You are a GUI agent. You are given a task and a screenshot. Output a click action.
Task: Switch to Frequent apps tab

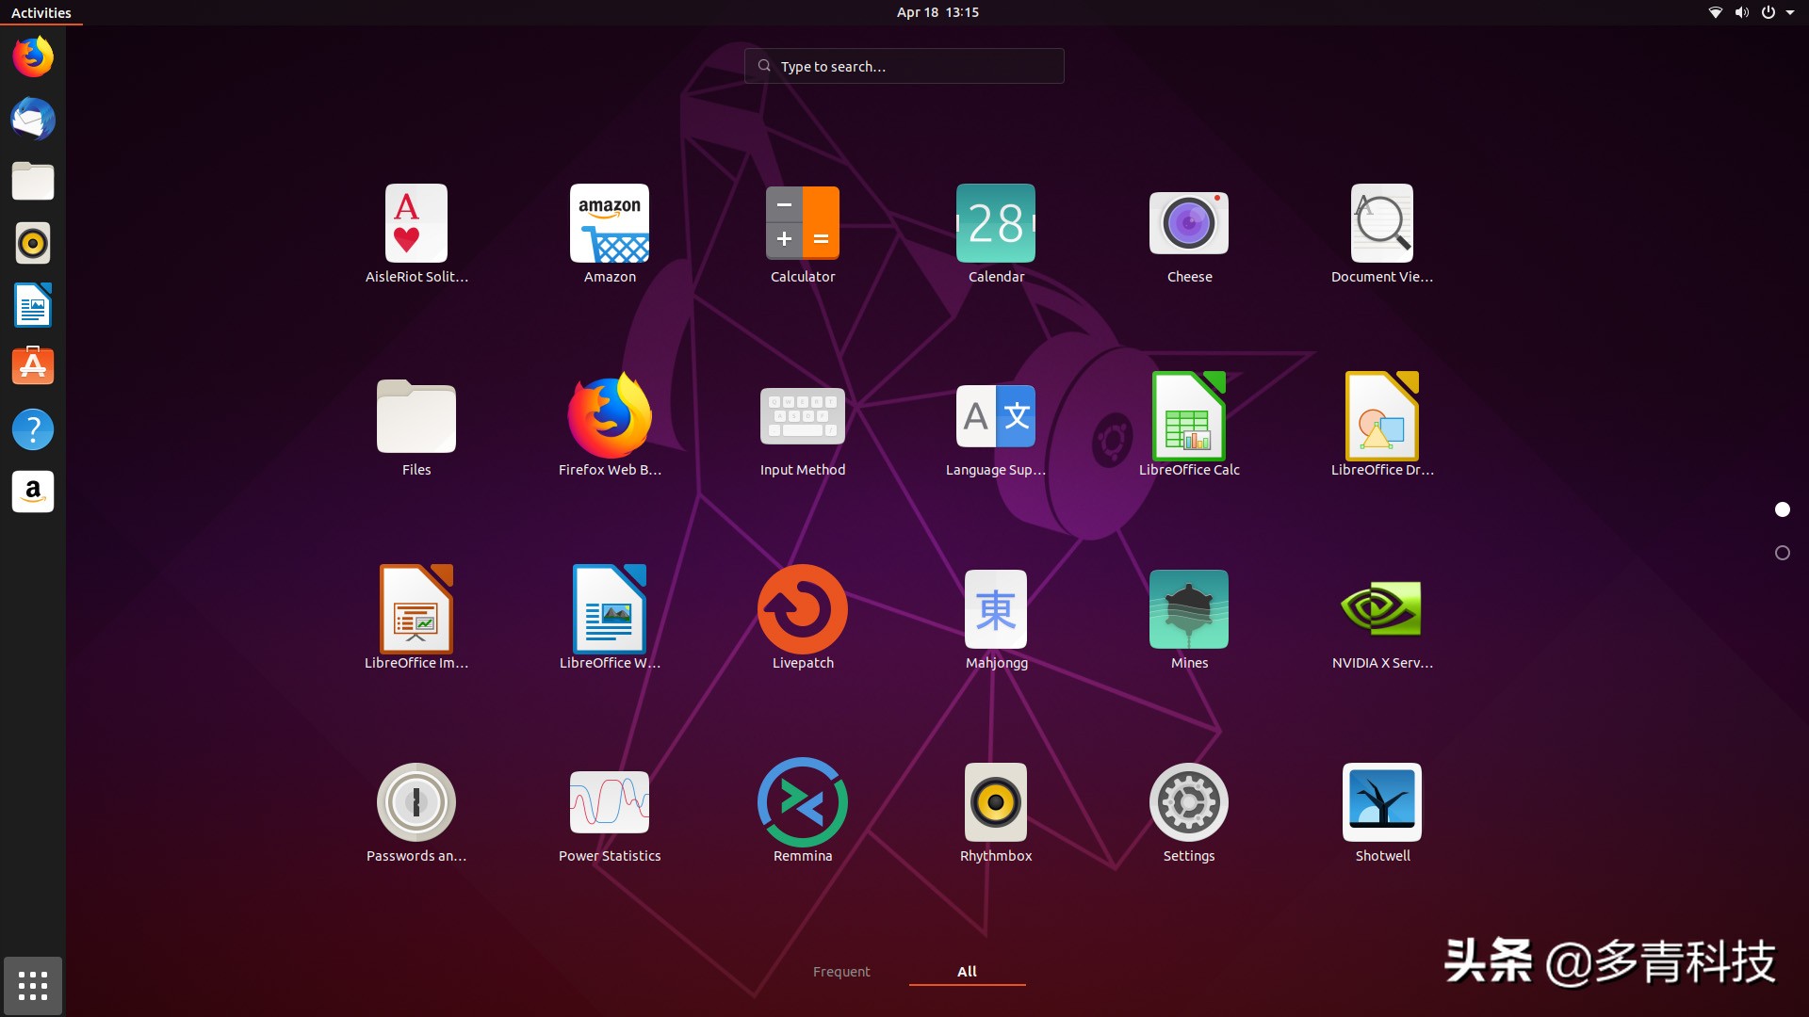pyautogui.click(x=841, y=971)
